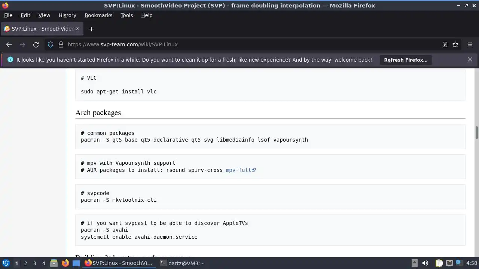Click the notification bar info icon

pos(10,60)
